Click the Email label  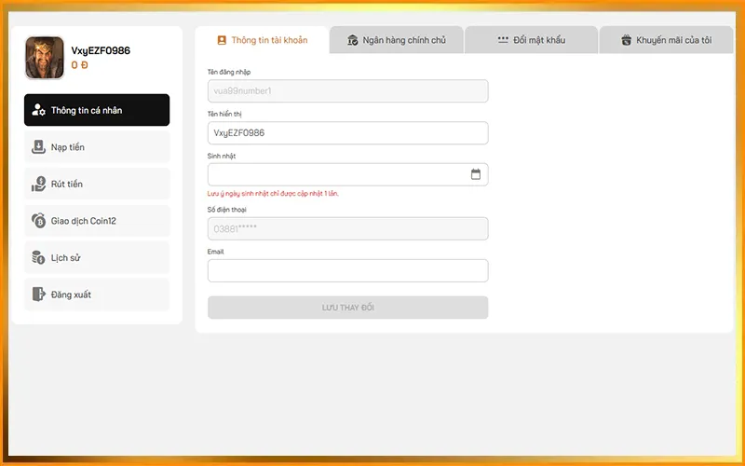point(216,252)
